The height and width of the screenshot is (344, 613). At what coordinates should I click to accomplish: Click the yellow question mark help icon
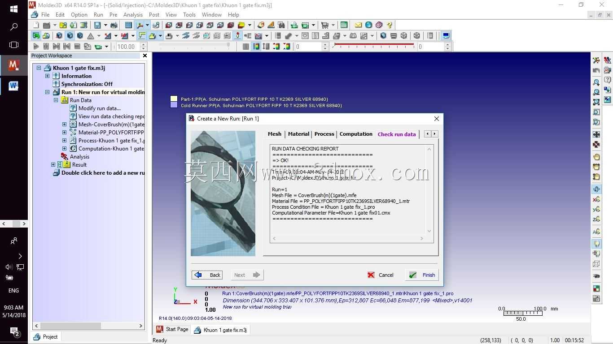click(x=390, y=25)
